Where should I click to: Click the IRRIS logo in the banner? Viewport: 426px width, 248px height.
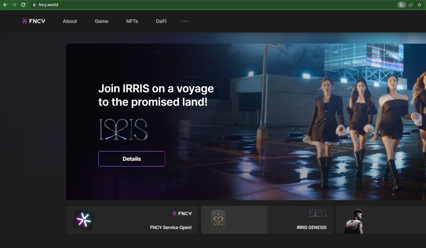click(123, 130)
